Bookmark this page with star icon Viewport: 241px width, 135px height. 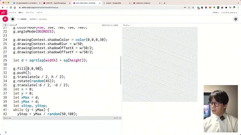(x=193, y=7)
